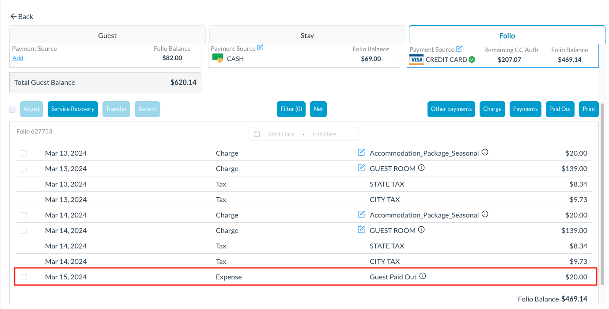
Task: Check the Mar 13 GUEST ROOM charge row
Action: click(24, 169)
